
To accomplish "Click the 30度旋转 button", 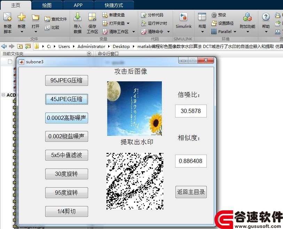I will (66, 174).
